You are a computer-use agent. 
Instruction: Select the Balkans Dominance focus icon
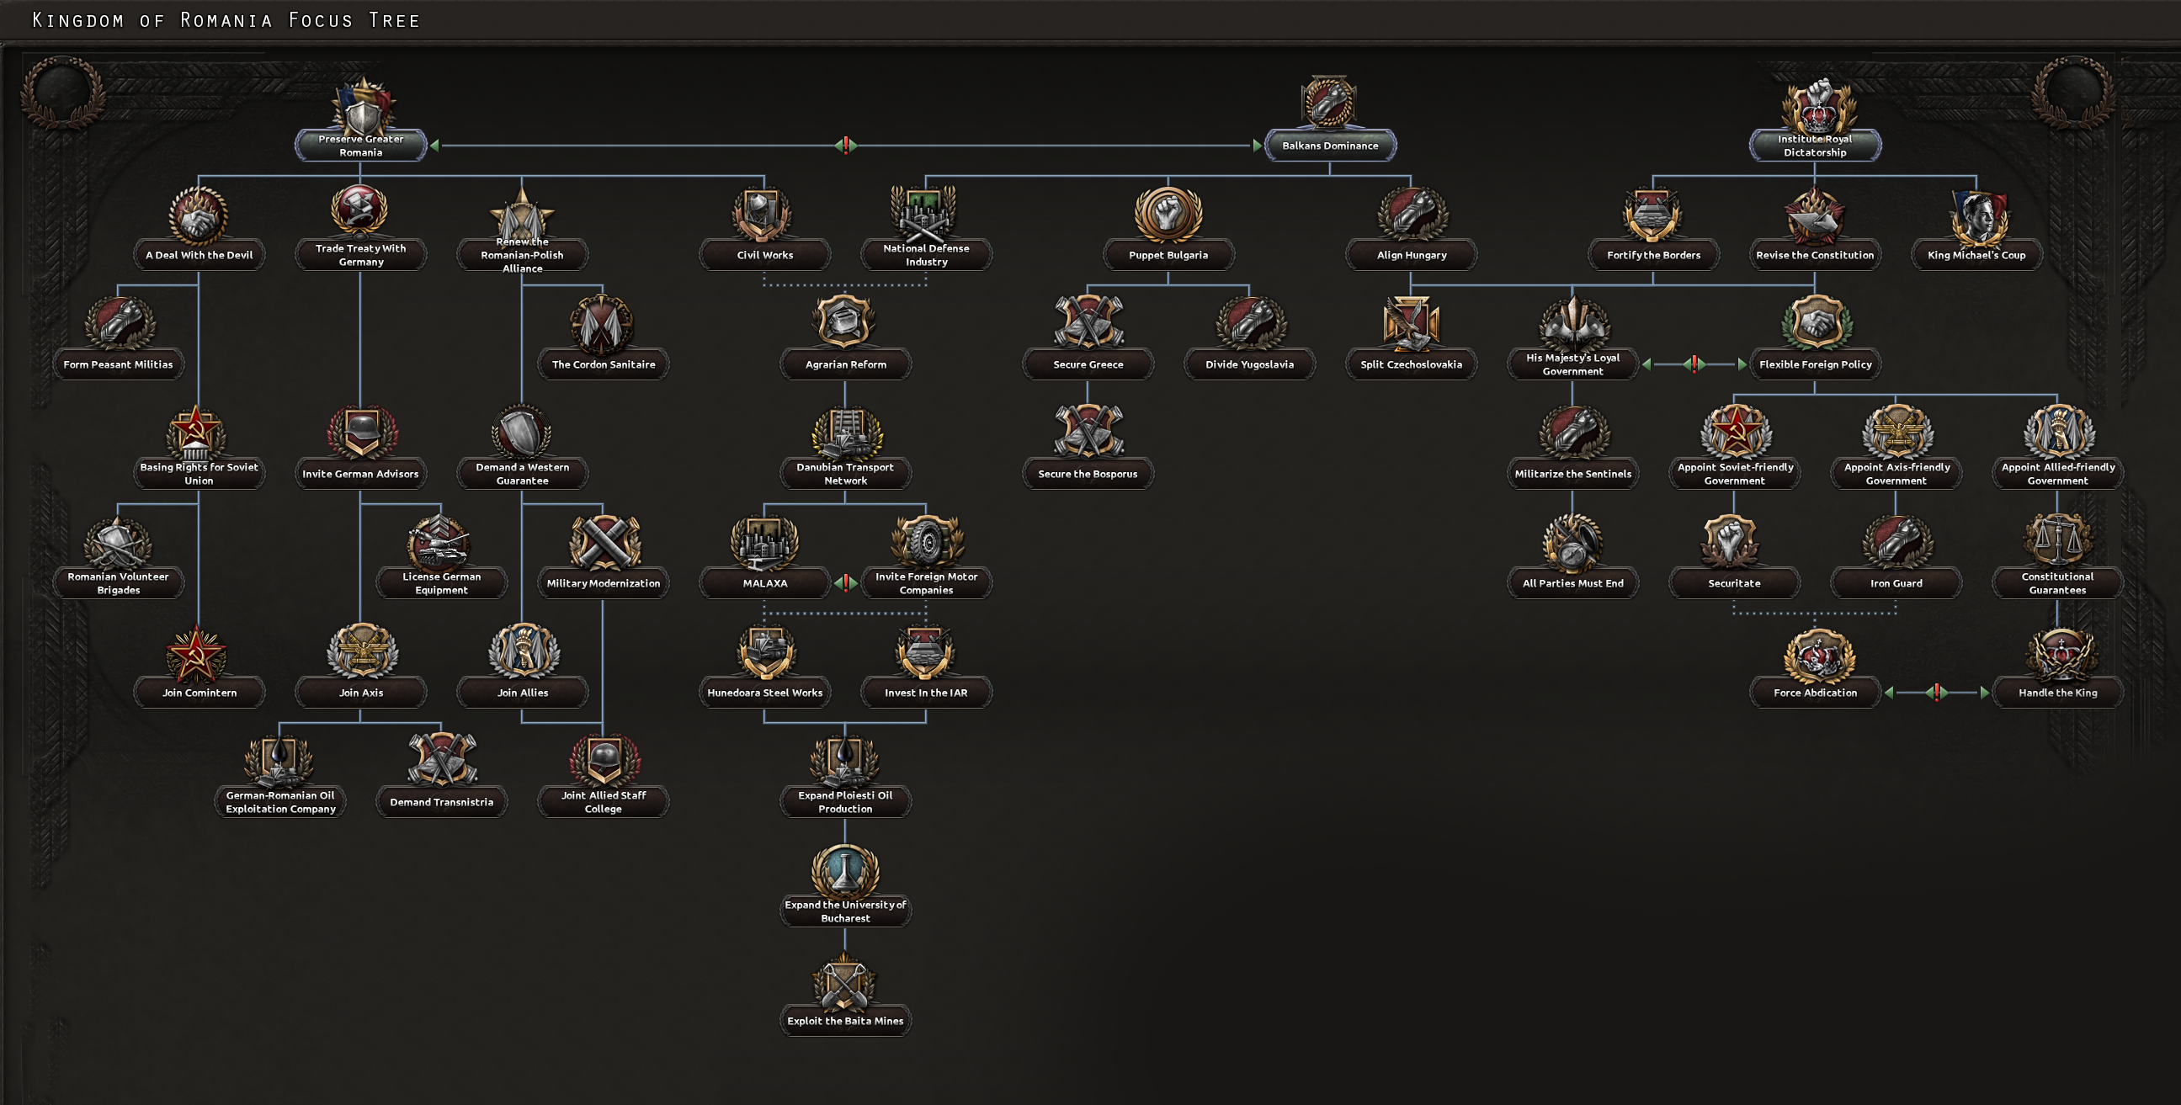[1329, 104]
